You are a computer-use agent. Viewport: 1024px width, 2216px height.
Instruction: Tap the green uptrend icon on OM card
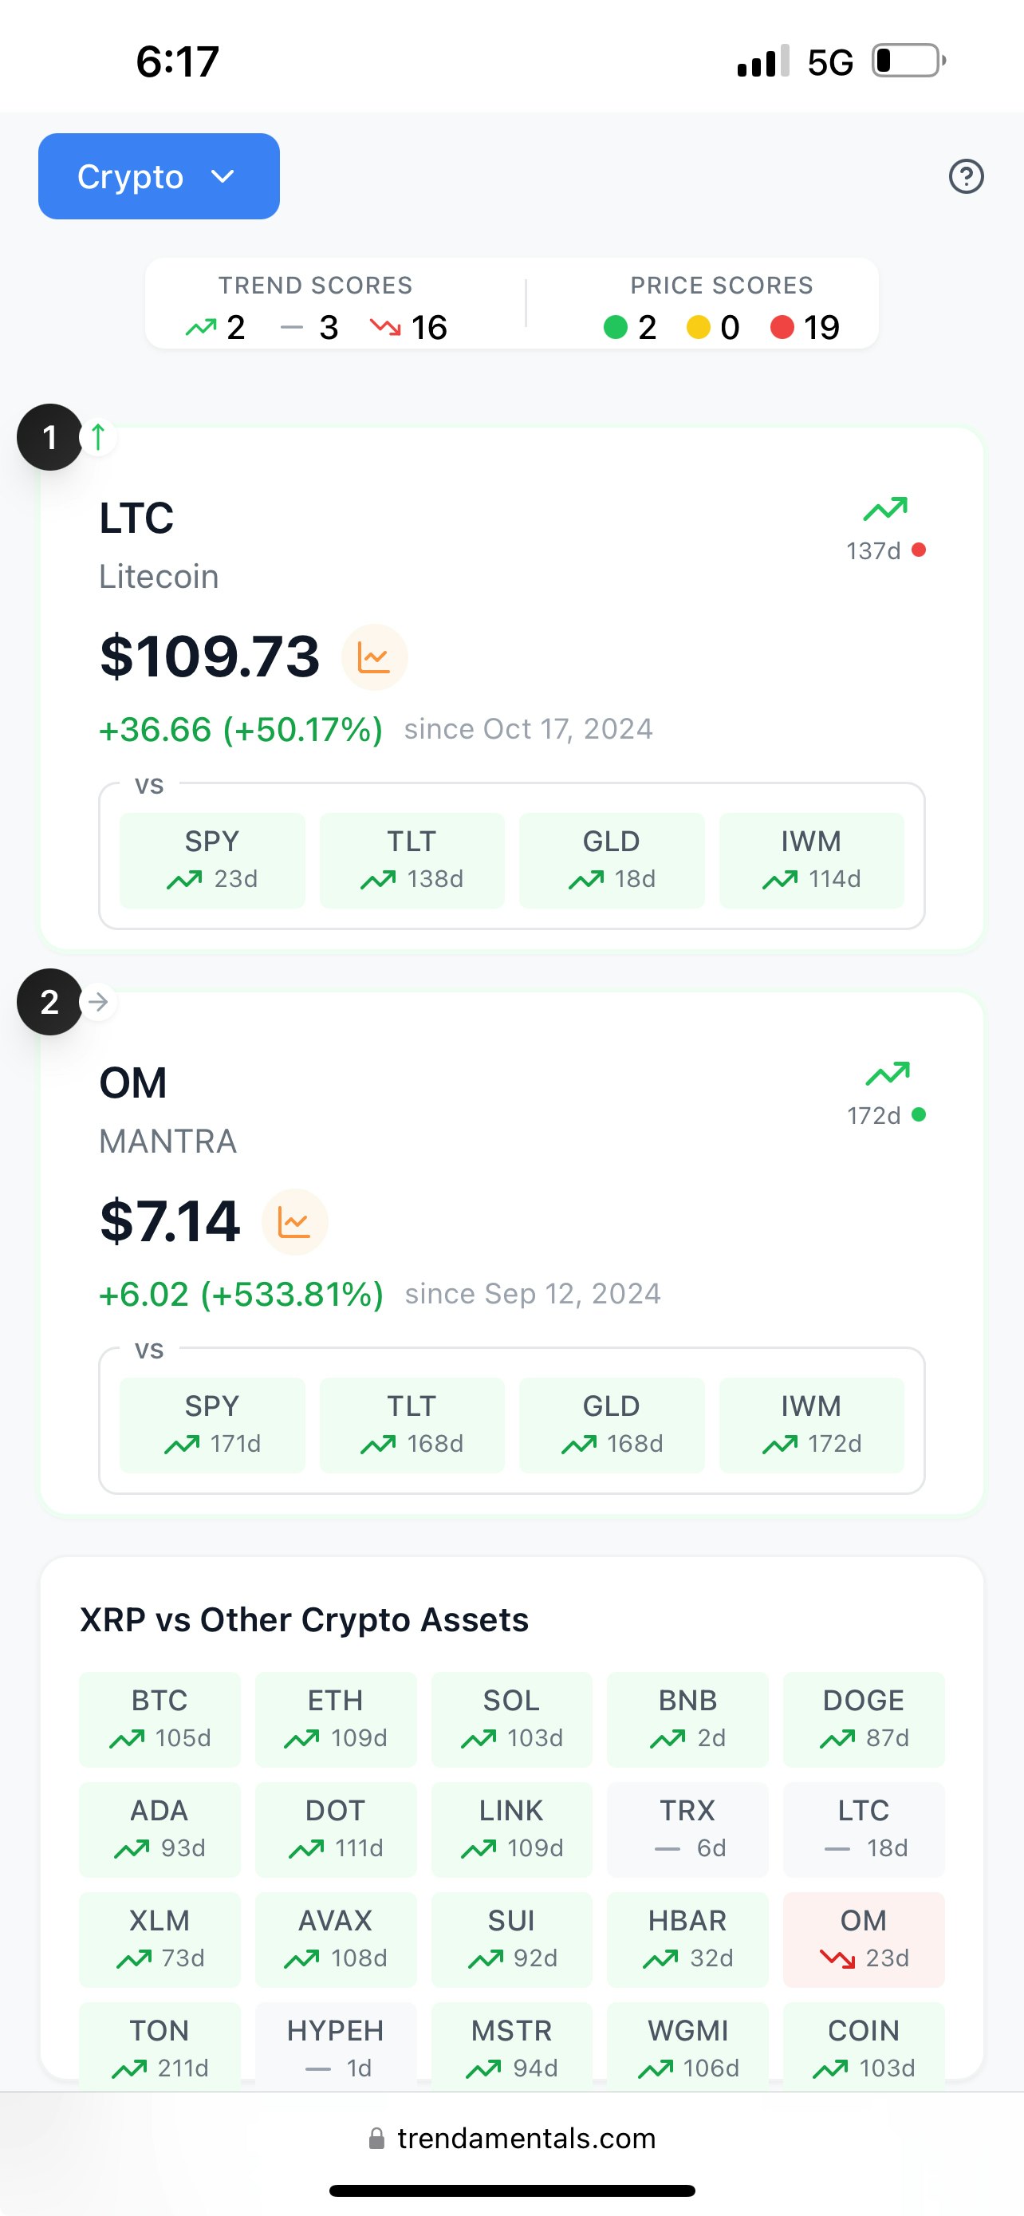pos(888,1074)
